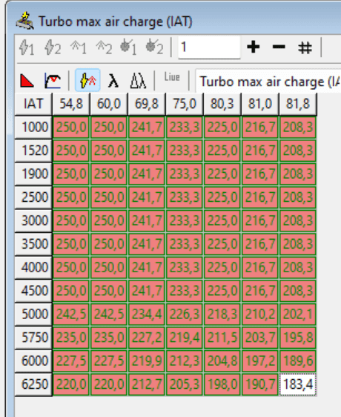Click the red triangle icon
341x417 pixels.
27,81
